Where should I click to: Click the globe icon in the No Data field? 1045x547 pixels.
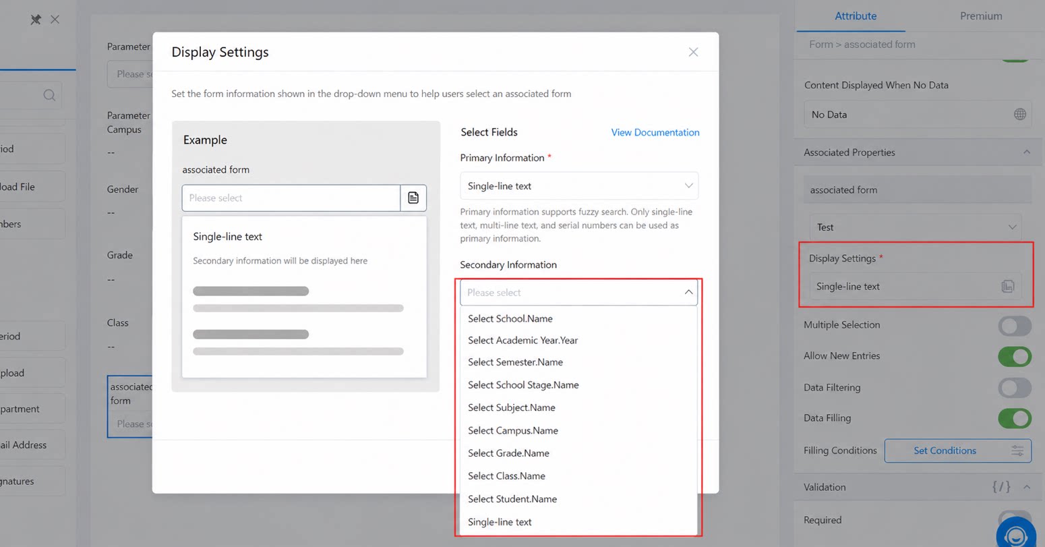tap(1019, 115)
